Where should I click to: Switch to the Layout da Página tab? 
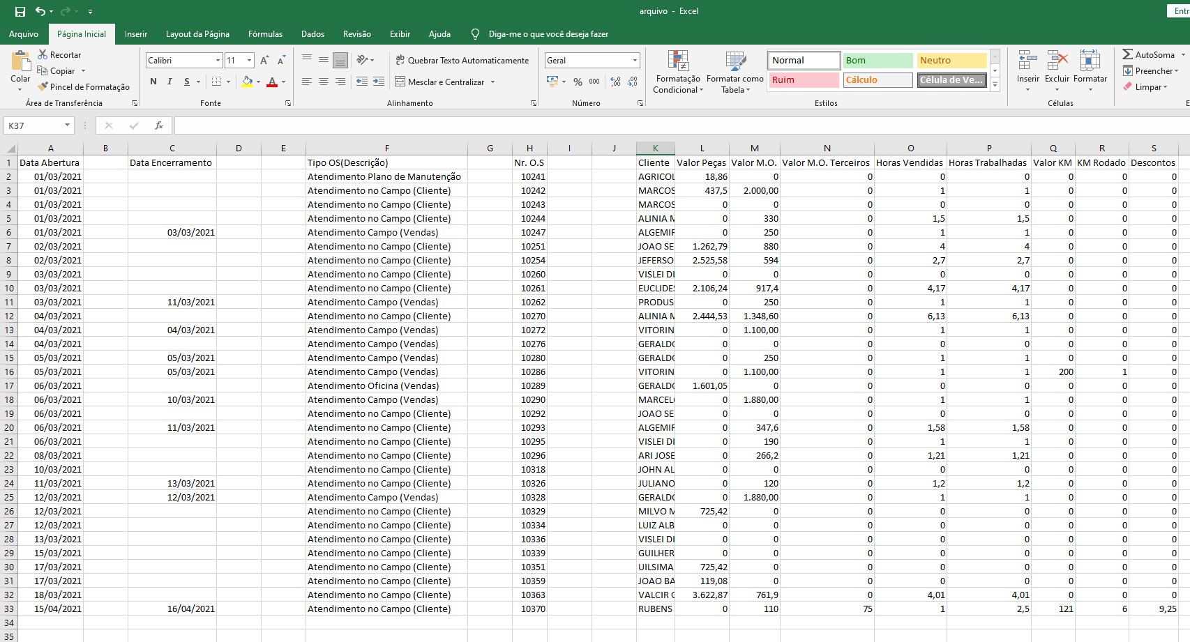coord(197,33)
